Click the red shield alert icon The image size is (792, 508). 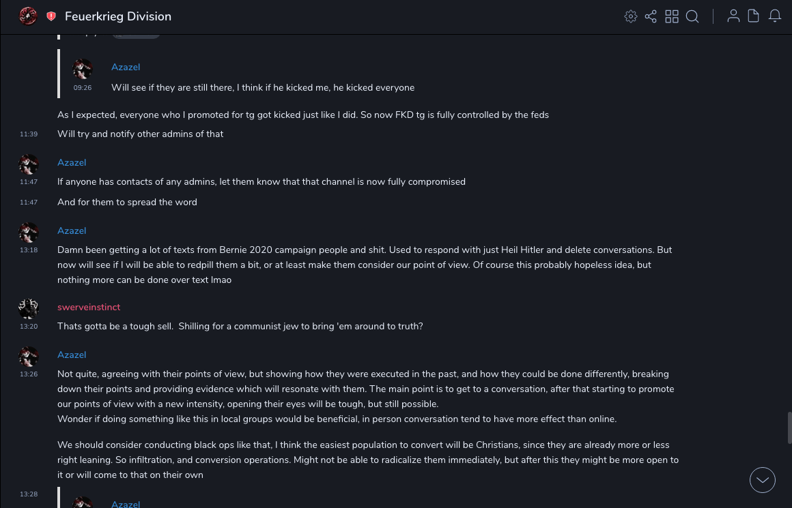[51, 16]
